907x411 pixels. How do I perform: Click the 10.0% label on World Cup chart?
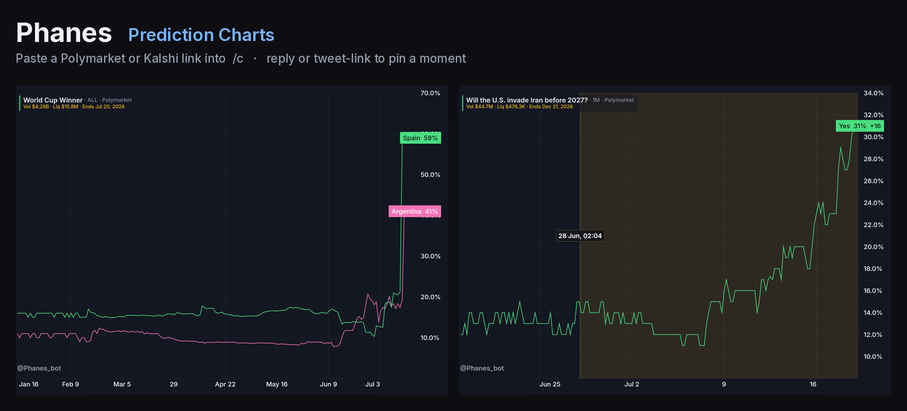(x=430, y=338)
